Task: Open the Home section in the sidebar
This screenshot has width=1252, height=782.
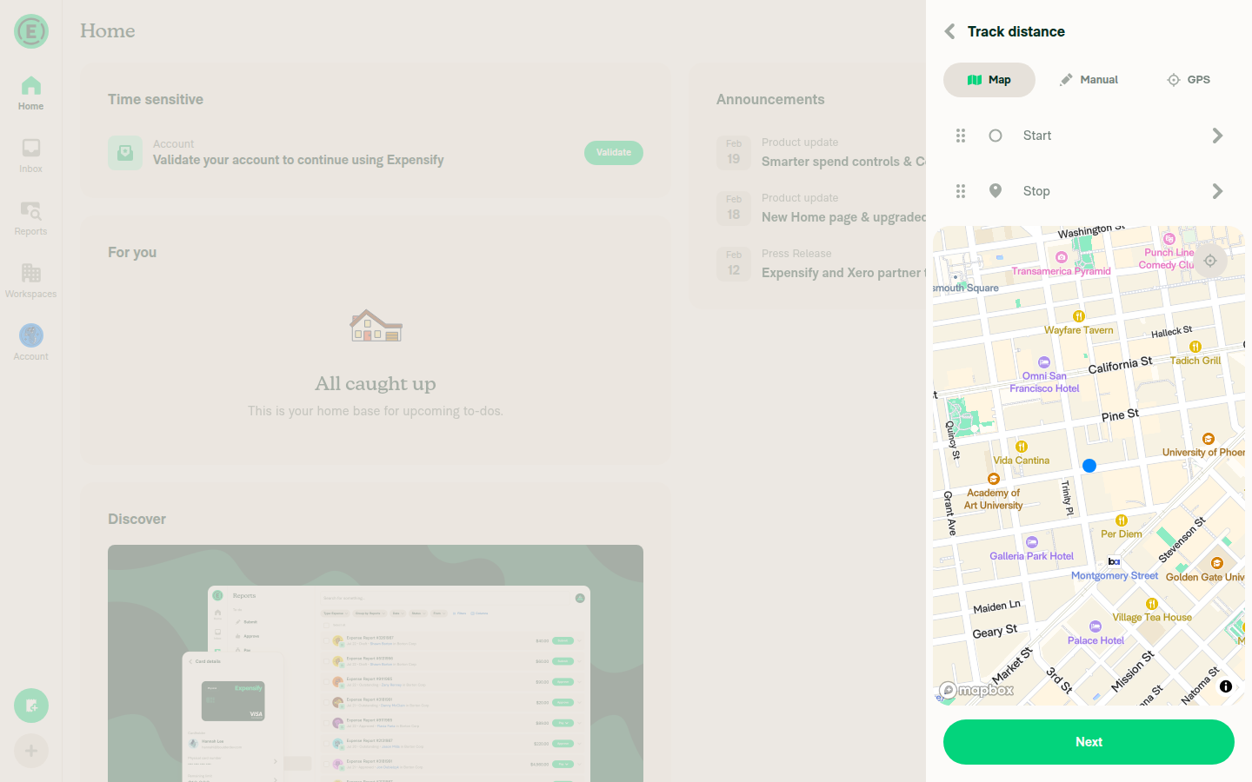Action: (x=30, y=91)
